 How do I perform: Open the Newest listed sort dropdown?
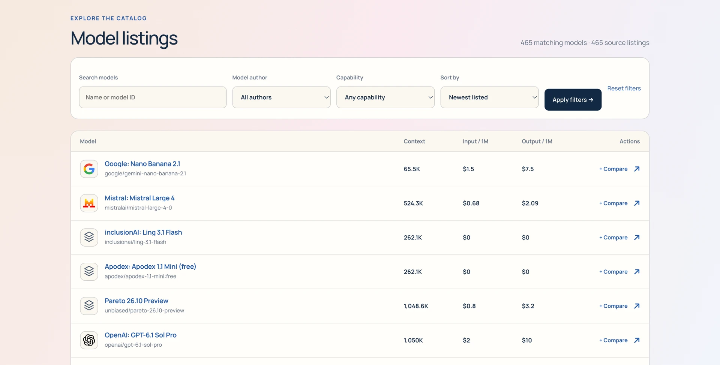(489, 97)
